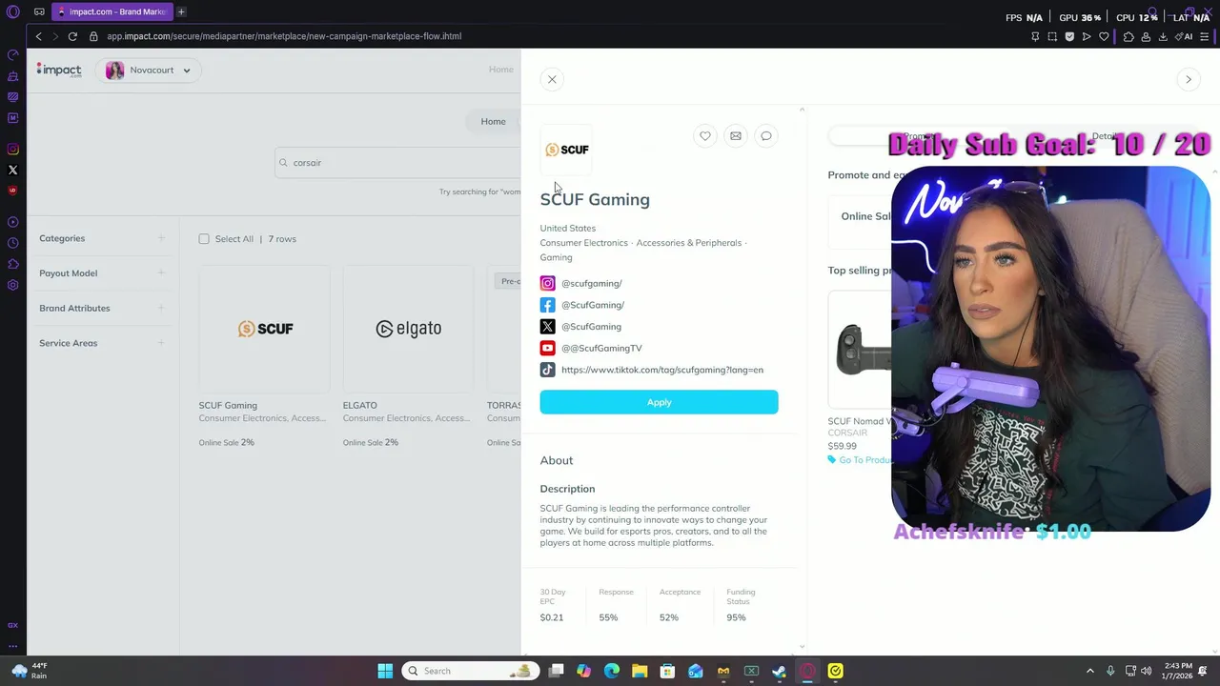Image resolution: width=1220 pixels, height=686 pixels.
Task: Open volume control in system tray
Action: click(x=1147, y=671)
